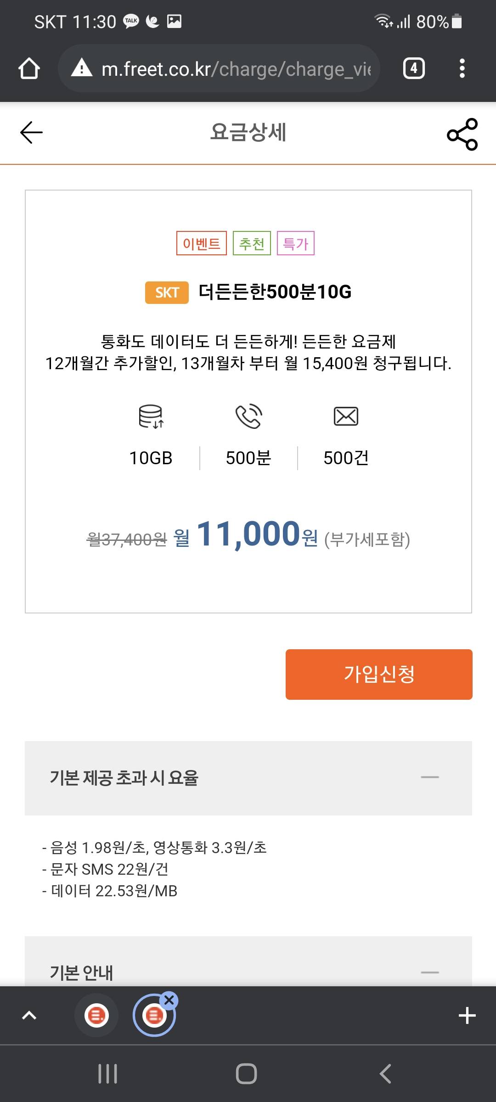Expand the bottom tab bar chevron
This screenshot has height=1102, width=496.
(29, 1015)
